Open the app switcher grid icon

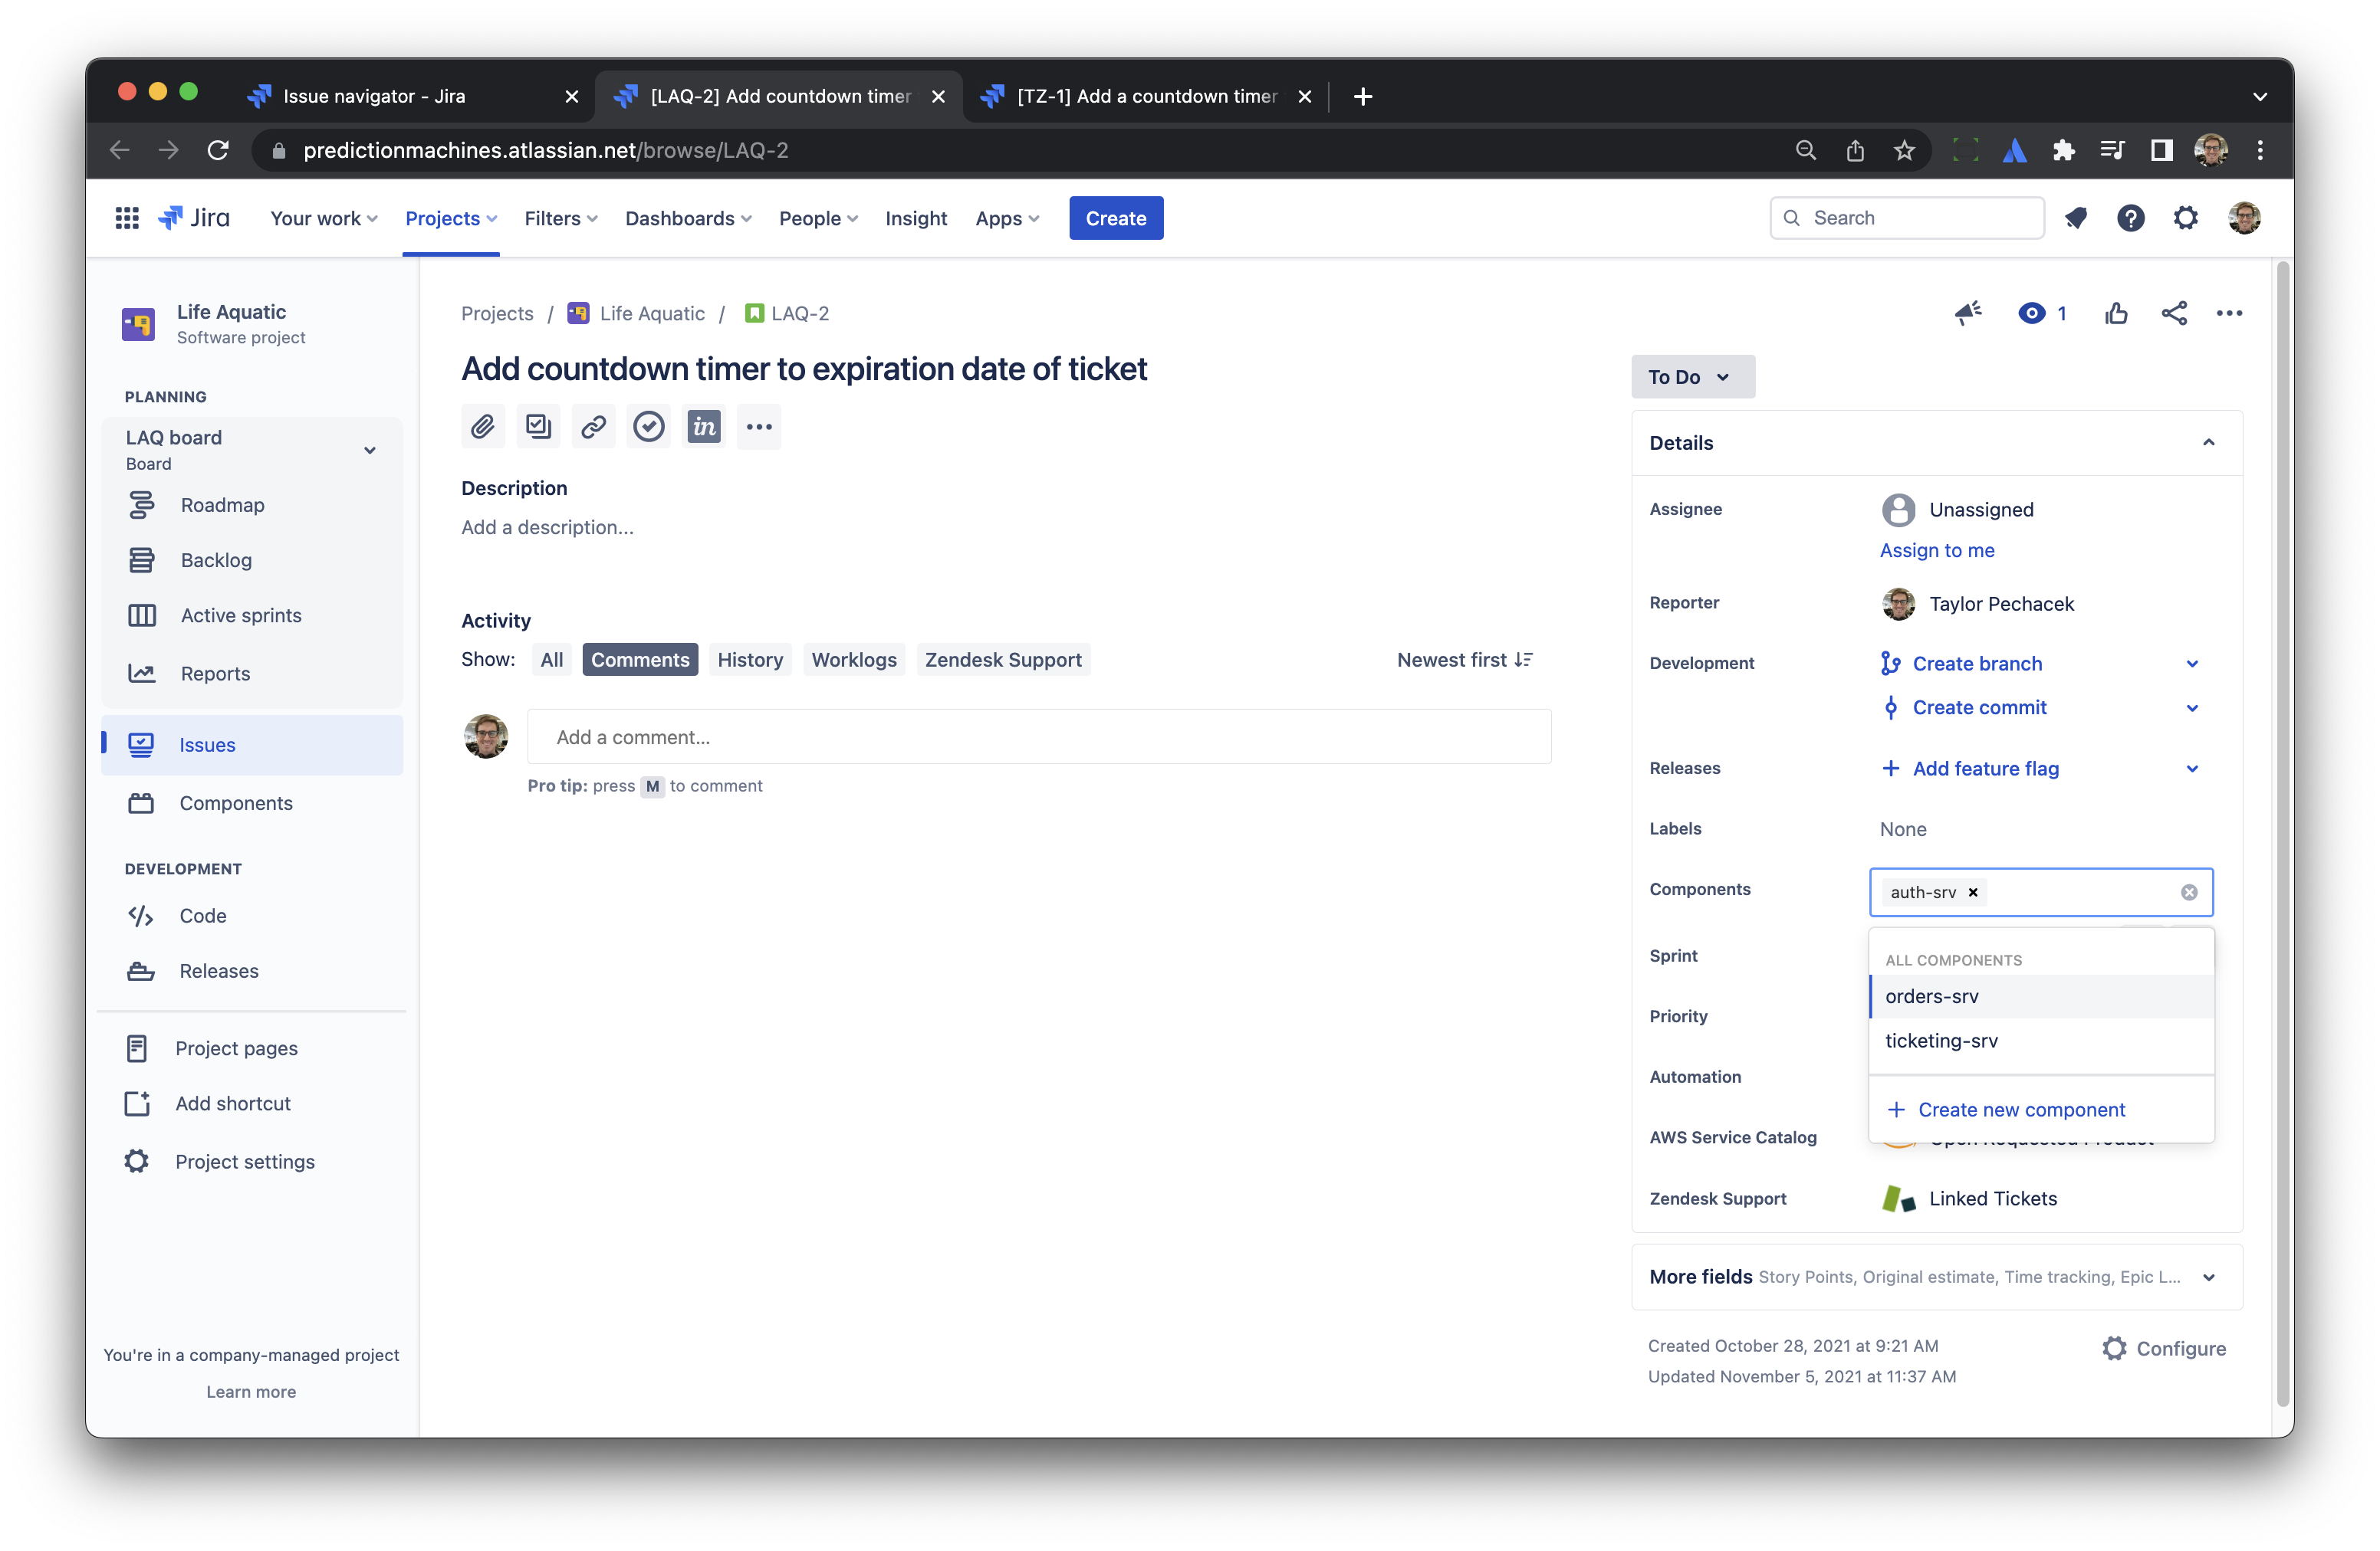click(x=127, y=218)
